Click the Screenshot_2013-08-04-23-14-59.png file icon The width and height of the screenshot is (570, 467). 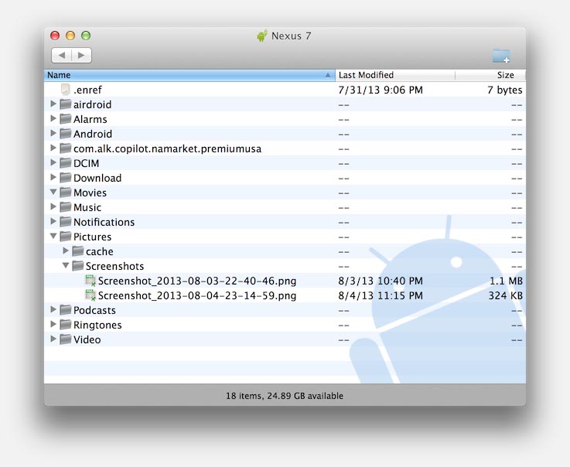coord(90,295)
